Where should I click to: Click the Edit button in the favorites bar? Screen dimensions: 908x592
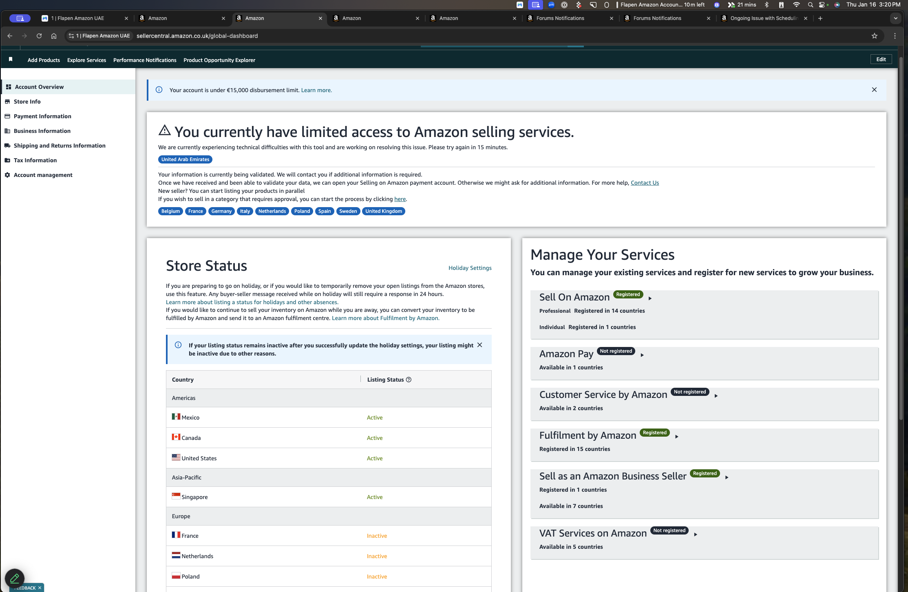(x=881, y=60)
